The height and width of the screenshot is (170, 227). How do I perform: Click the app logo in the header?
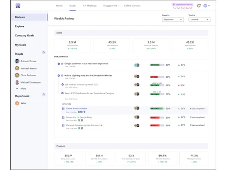click(x=18, y=6)
